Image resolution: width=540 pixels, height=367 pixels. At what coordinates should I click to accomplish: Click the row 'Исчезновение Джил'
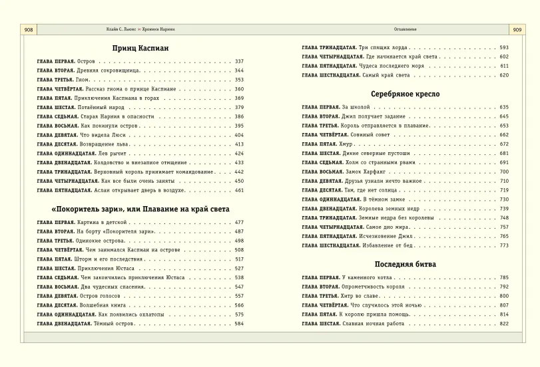tap(405, 236)
